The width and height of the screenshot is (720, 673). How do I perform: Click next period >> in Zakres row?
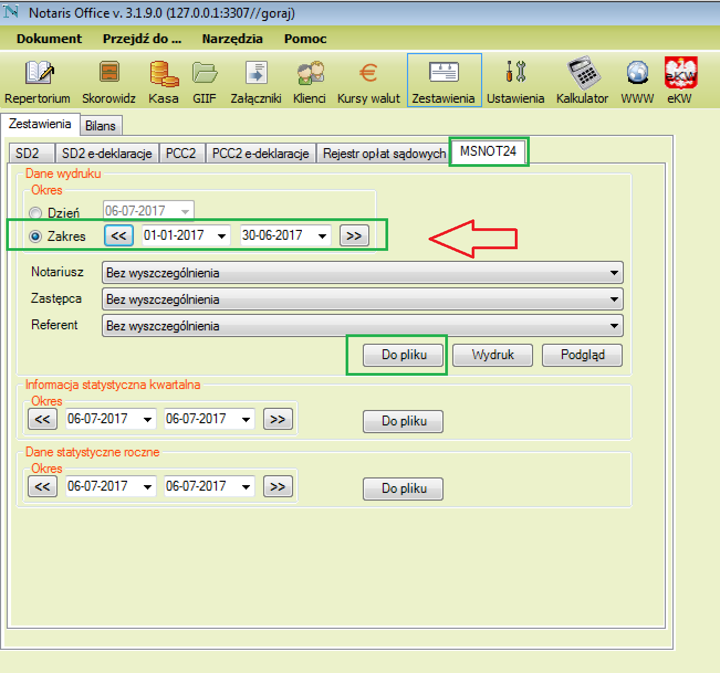click(354, 236)
